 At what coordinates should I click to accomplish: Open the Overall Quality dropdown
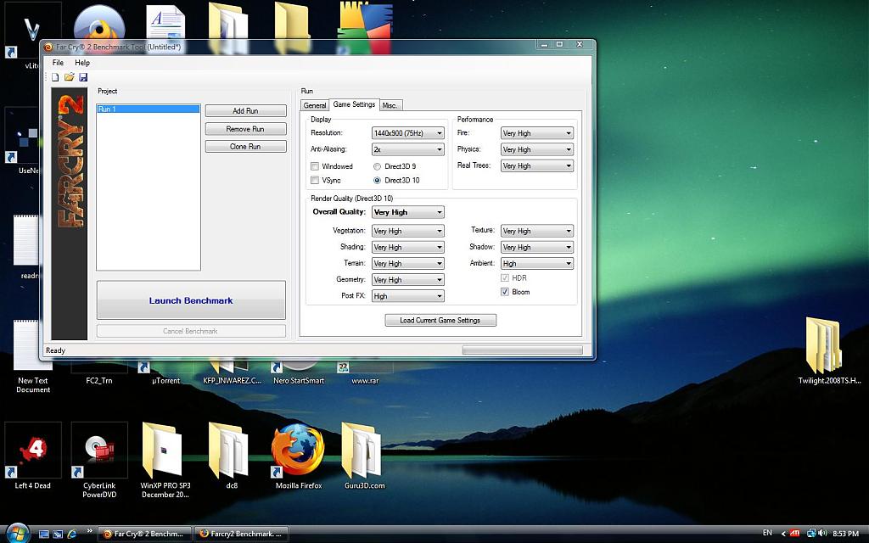(x=408, y=212)
